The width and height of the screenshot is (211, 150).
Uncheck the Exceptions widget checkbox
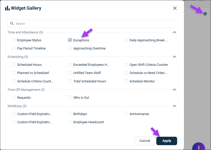70,40
